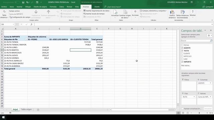Click Insertar Segmentación de datos
This screenshot has height=120, width=214.
[x=96, y=11]
